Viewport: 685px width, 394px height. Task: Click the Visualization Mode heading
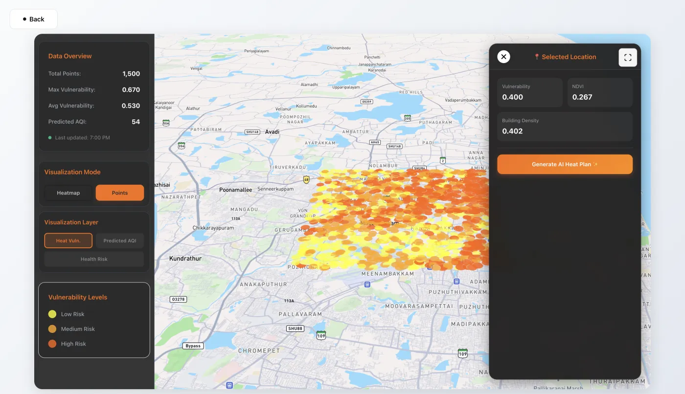coord(72,172)
